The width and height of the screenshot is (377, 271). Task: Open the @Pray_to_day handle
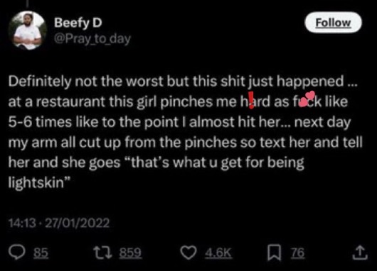pos(92,39)
